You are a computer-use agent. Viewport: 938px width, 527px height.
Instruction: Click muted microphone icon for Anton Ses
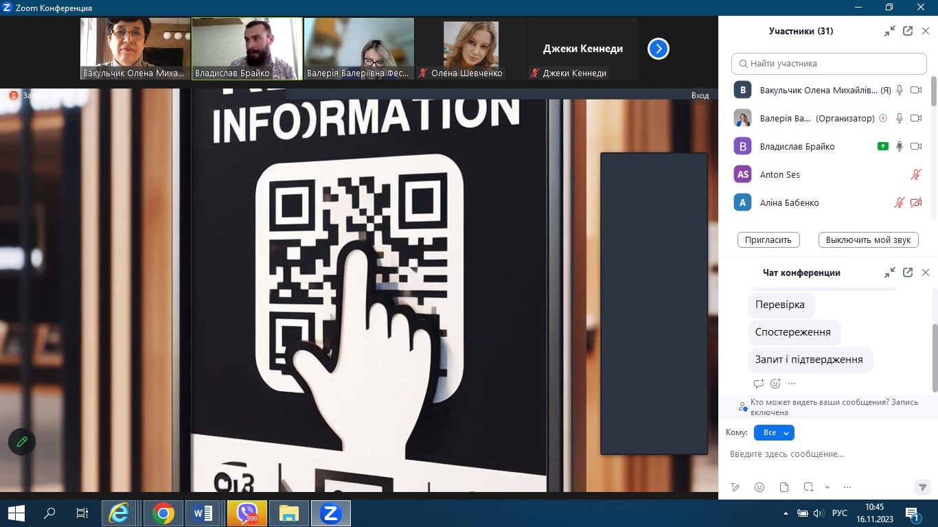(x=916, y=174)
